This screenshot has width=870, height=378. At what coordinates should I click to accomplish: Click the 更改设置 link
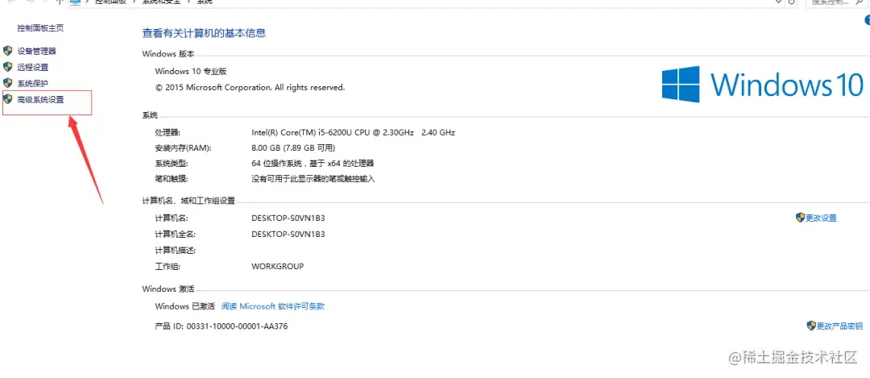[x=821, y=218]
